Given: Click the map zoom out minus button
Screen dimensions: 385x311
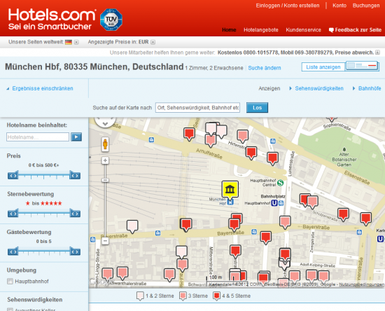Looking at the screenshot, I should (105, 240).
